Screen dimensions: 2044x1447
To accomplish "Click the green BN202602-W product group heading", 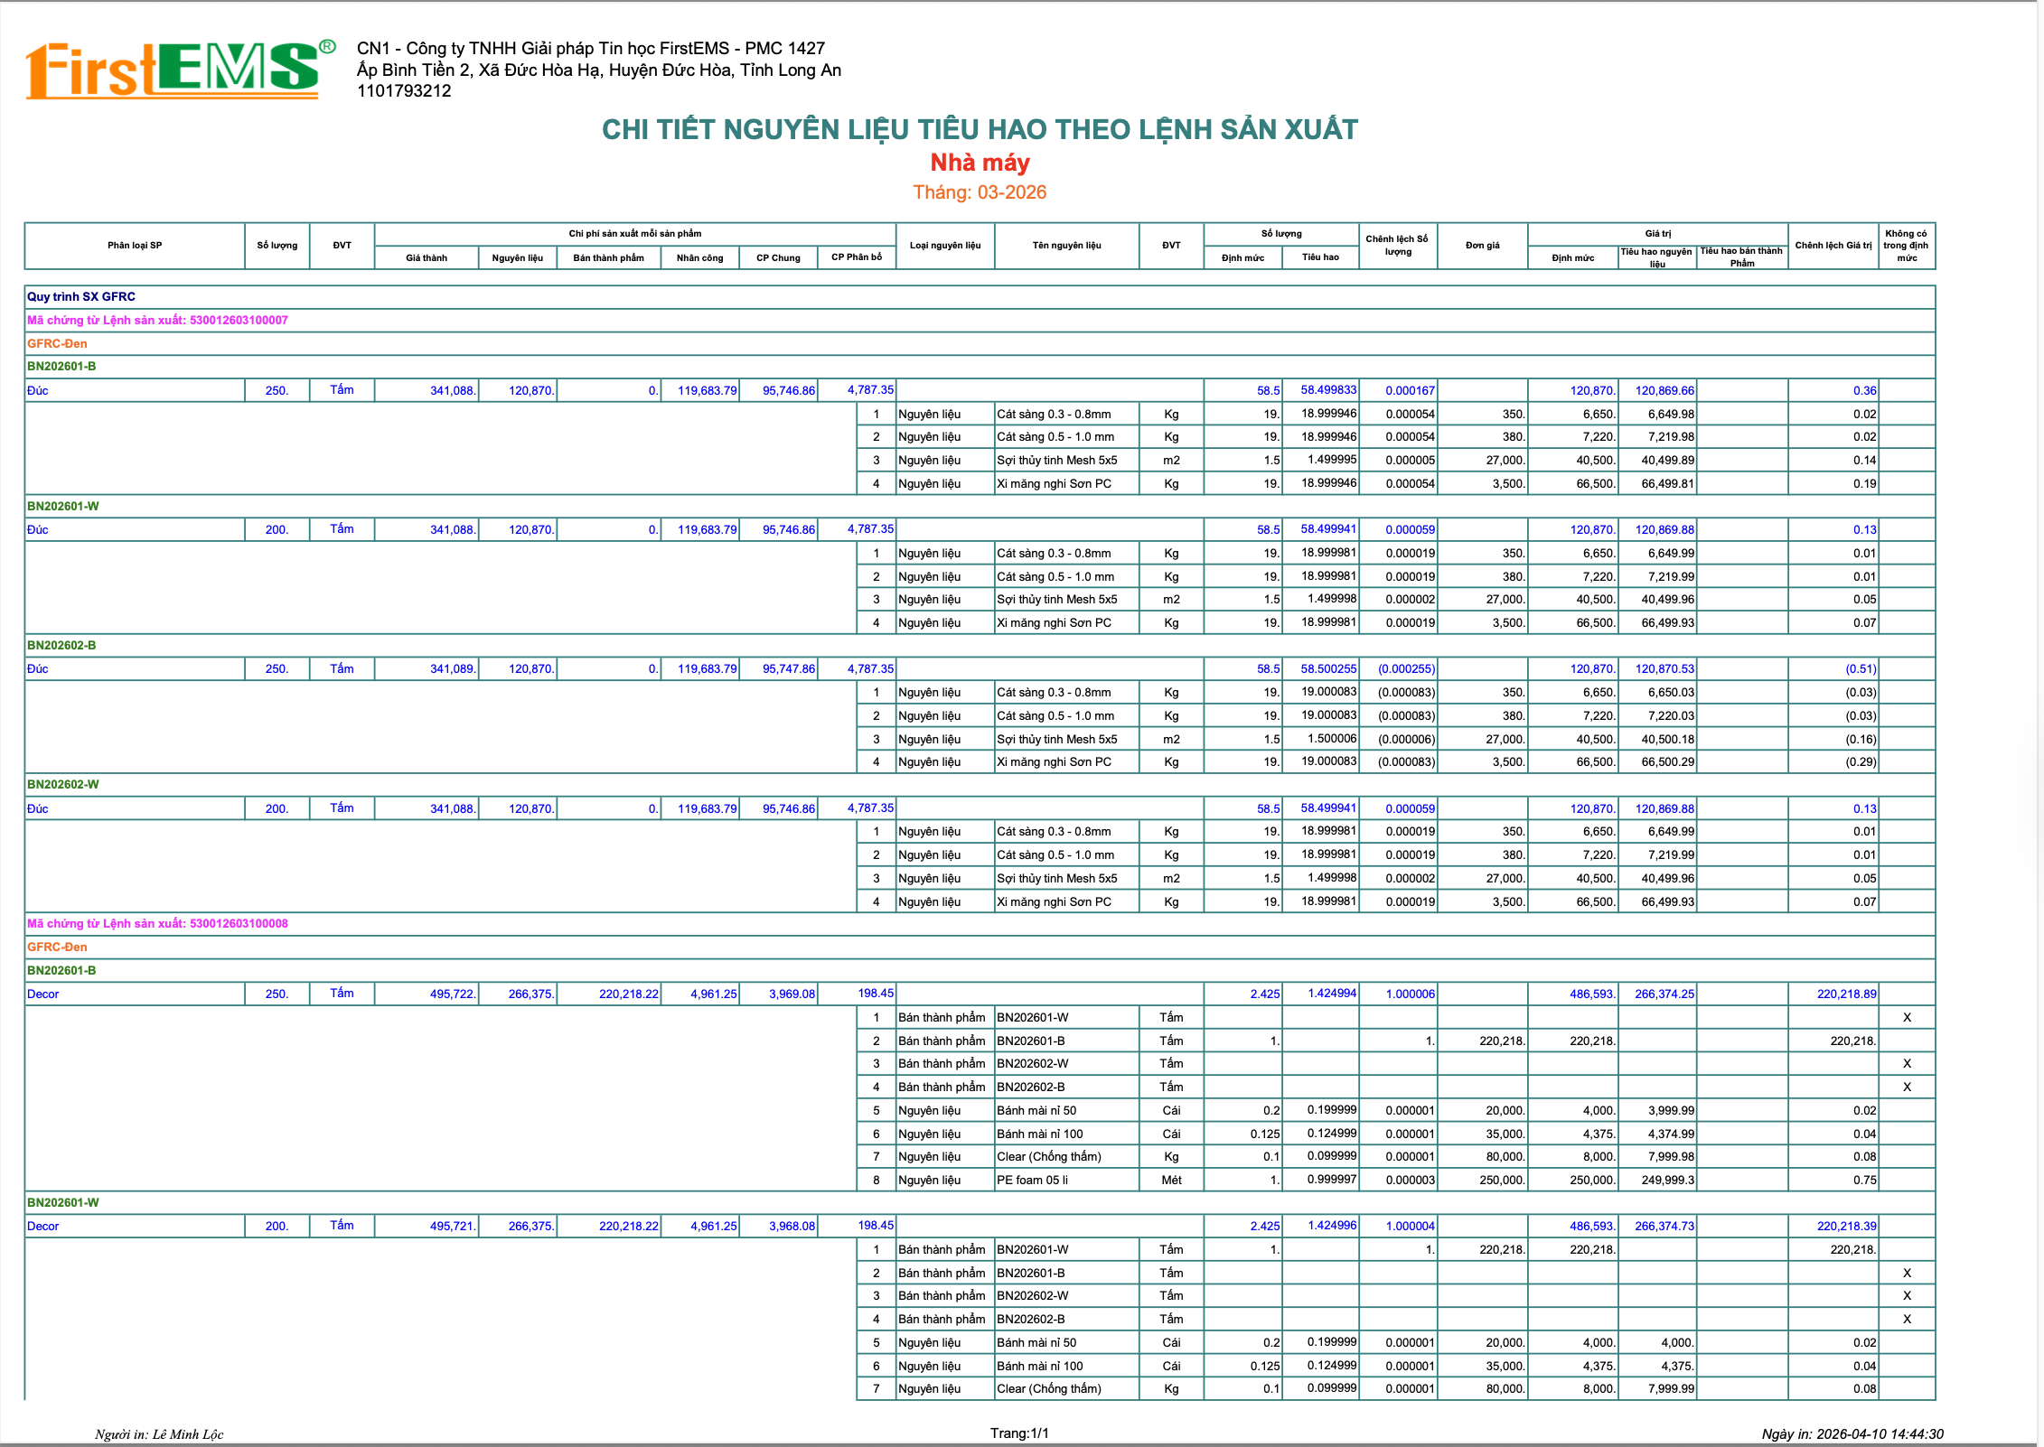I will coord(63,785).
